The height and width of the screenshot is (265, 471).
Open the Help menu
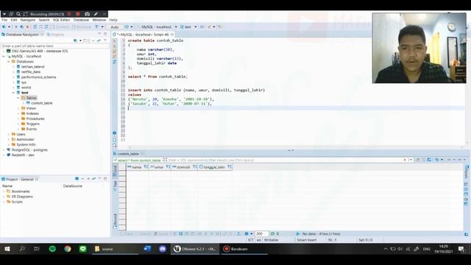[x=113, y=20]
